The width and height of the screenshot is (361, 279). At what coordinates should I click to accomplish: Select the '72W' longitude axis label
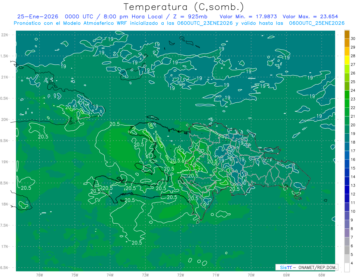(x=180, y=275)
